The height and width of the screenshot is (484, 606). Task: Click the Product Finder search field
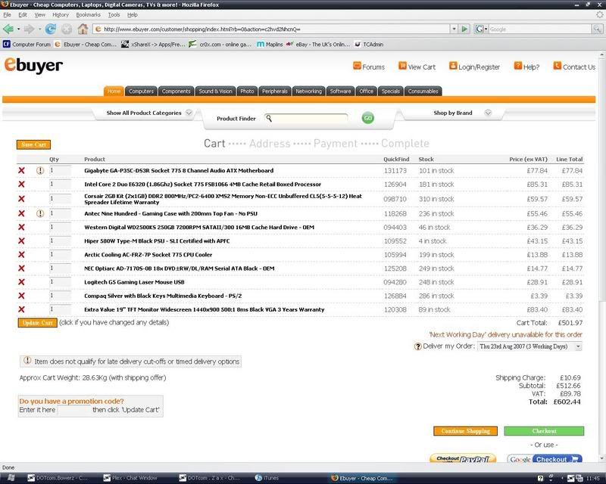[x=306, y=119]
